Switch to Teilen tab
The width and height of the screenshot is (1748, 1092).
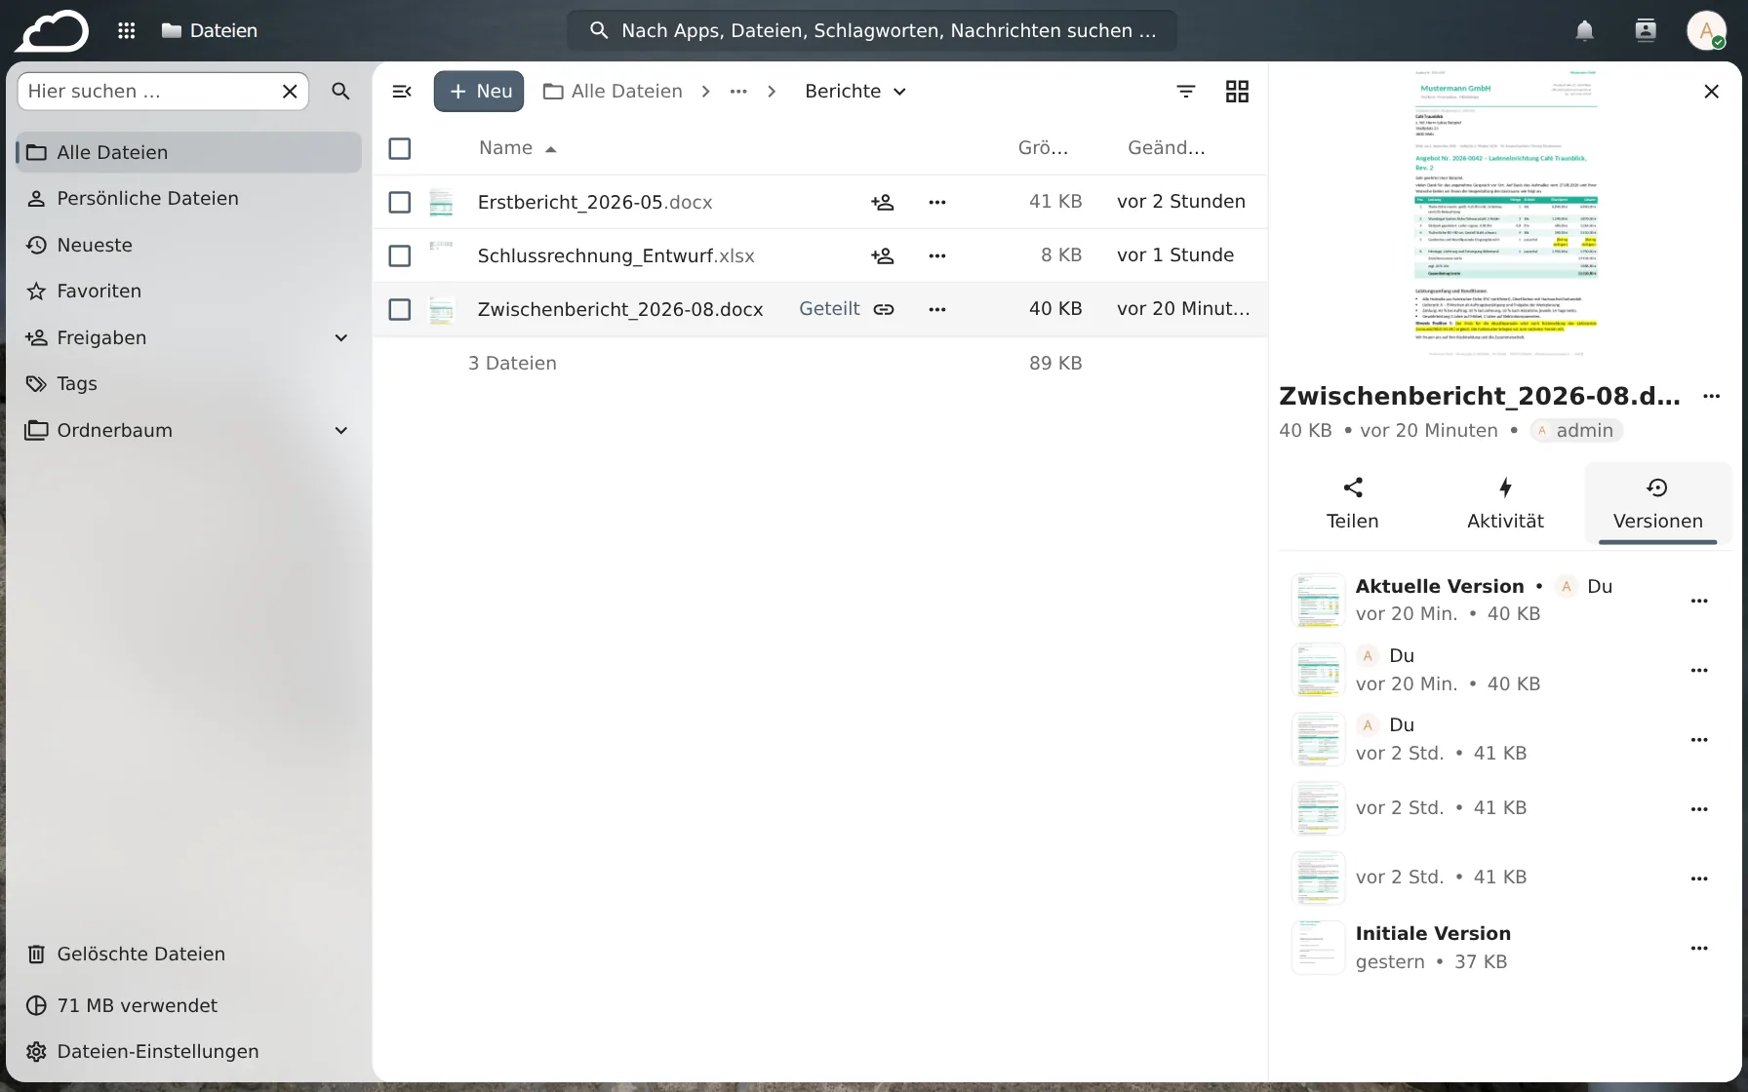1352,504
